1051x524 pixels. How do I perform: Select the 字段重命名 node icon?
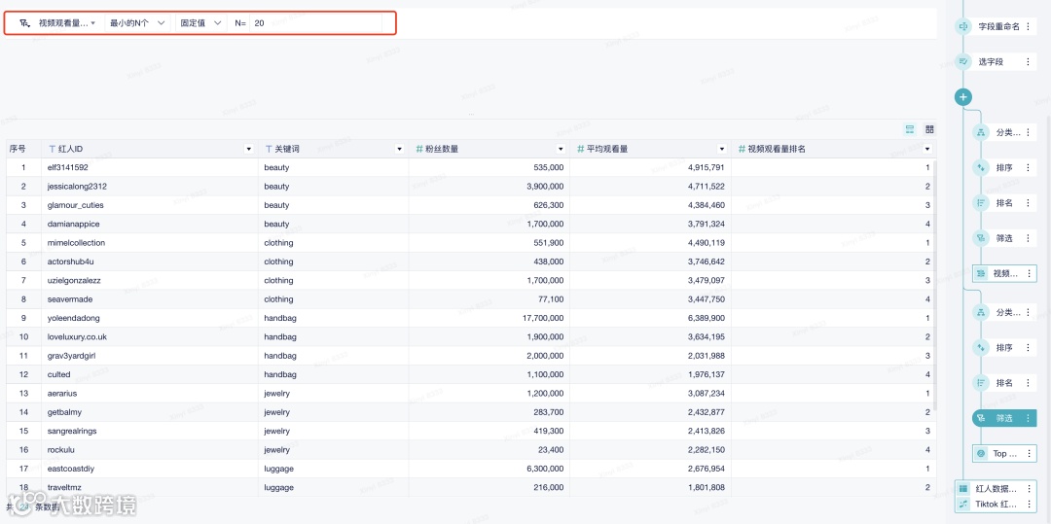pos(963,27)
